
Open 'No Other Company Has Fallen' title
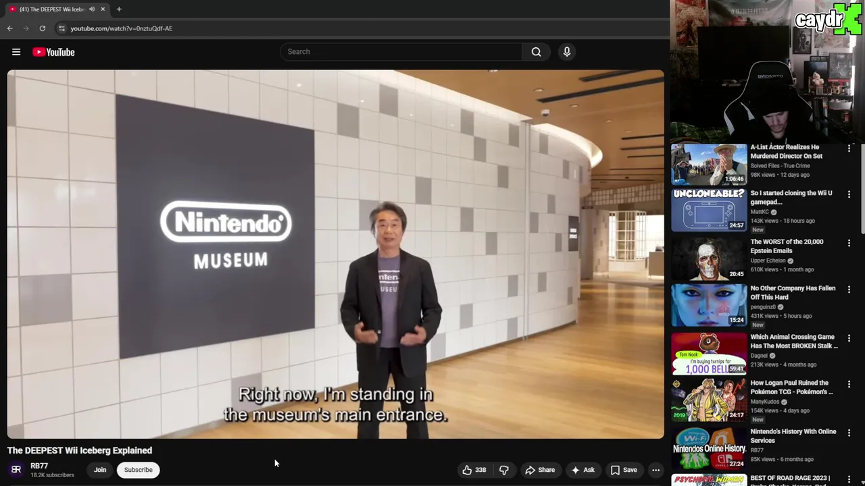coord(793,292)
